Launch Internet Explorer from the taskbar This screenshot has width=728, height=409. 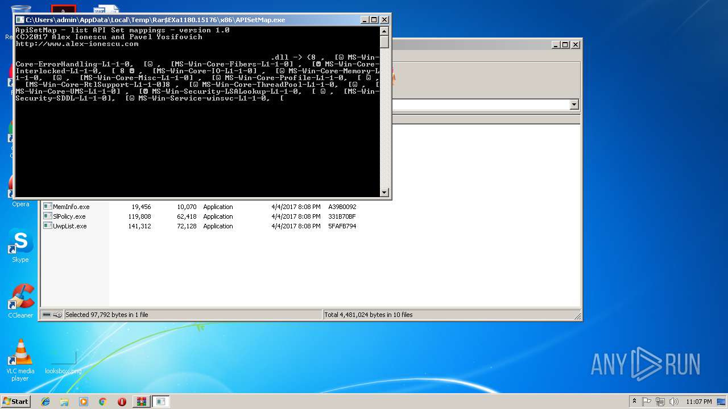coord(45,402)
